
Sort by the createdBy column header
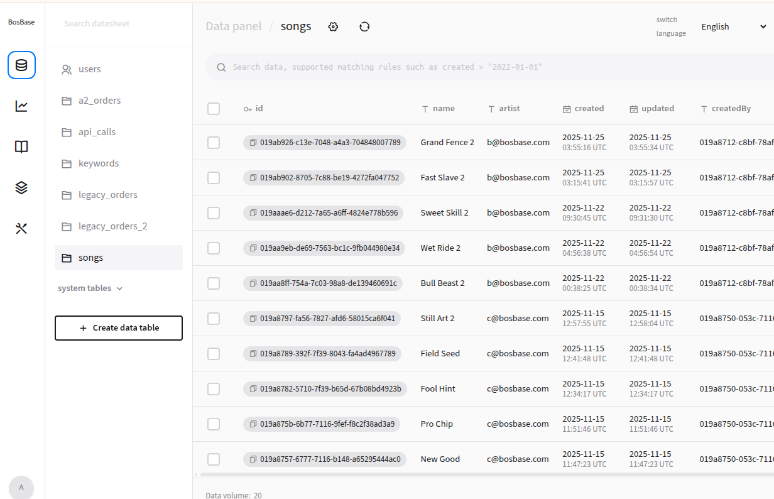tap(726, 109)
